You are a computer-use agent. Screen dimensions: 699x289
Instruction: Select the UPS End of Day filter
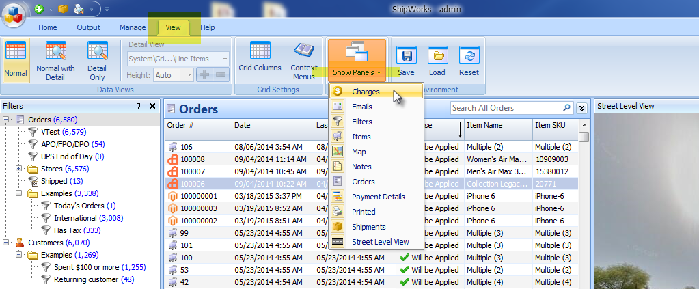point(66,156)
